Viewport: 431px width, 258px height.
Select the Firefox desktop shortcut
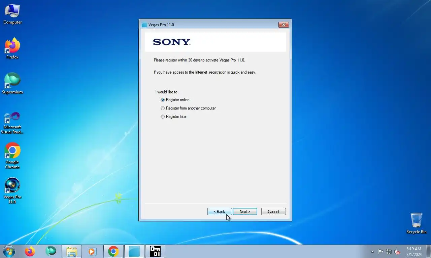point(12,49)
